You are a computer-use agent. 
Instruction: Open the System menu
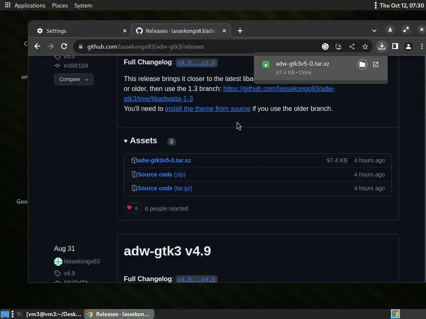click(x=83, y=5)
